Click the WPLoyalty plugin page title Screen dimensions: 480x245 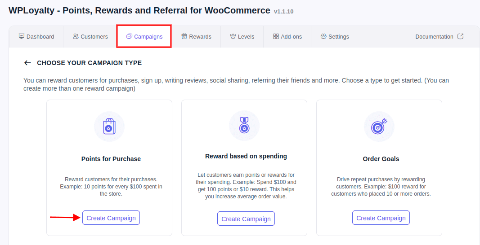(139, 10)
